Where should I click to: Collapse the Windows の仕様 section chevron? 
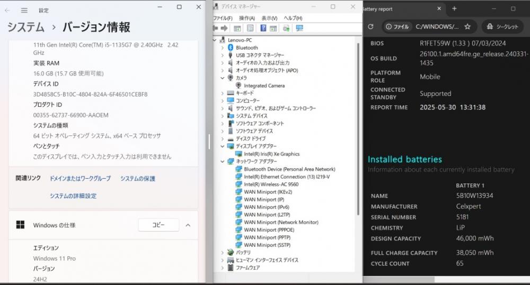188,225
